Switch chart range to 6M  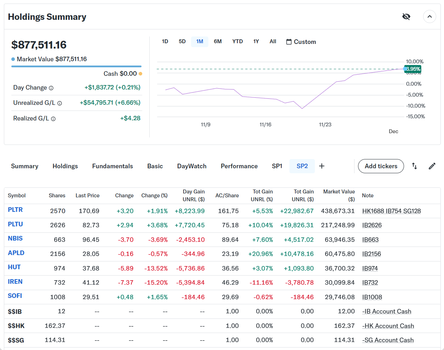[218, 41]
